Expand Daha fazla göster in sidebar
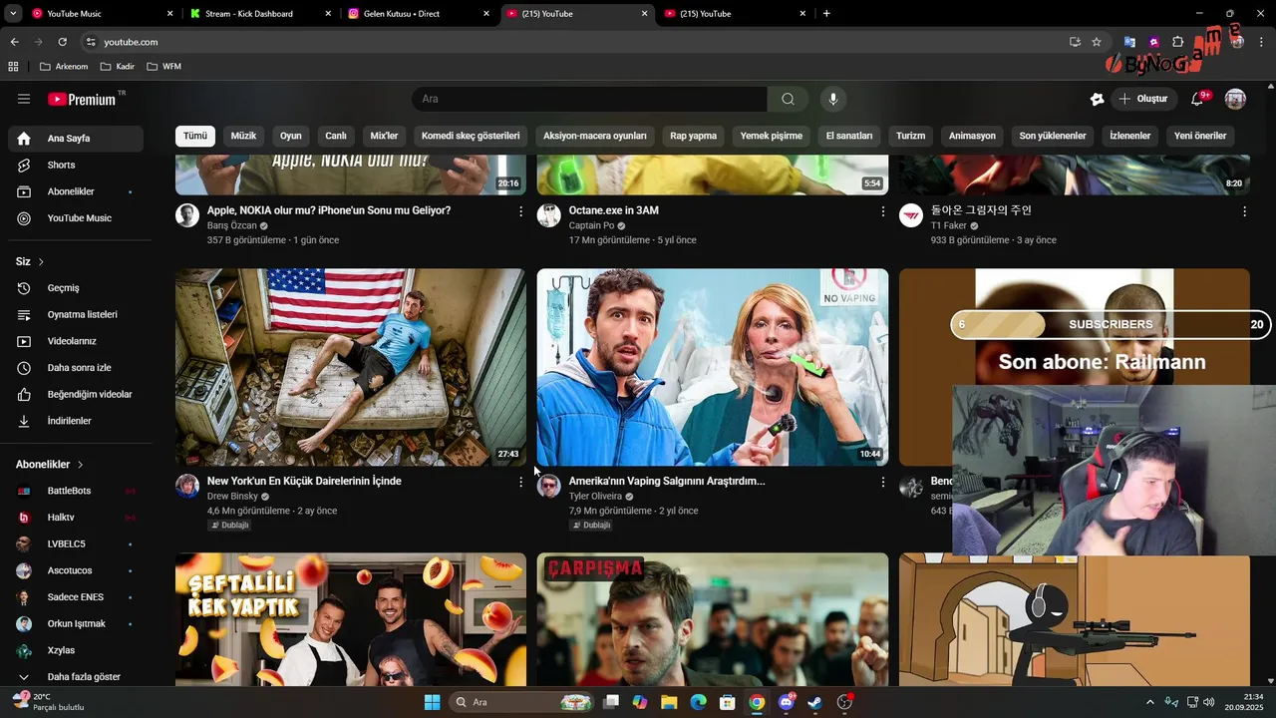 point(76,677)
